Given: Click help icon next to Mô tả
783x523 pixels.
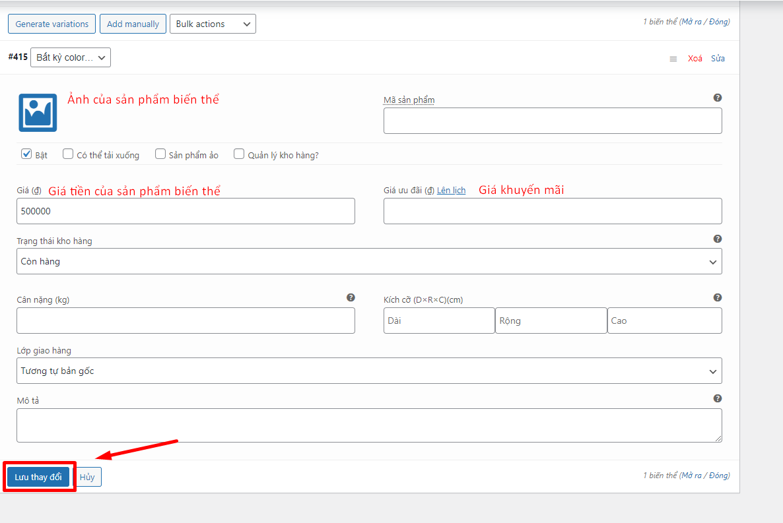Looking at the screenshot, I should coord(717,398).
